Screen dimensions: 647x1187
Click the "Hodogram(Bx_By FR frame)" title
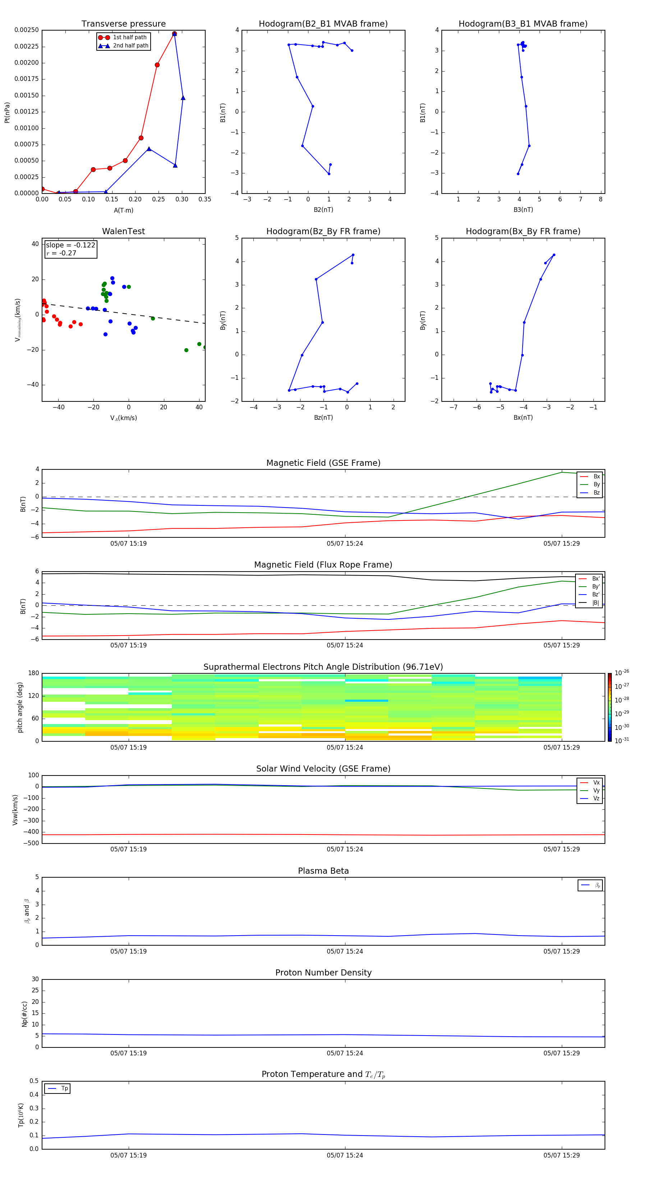pyautogui.click(x=523, y=231)
